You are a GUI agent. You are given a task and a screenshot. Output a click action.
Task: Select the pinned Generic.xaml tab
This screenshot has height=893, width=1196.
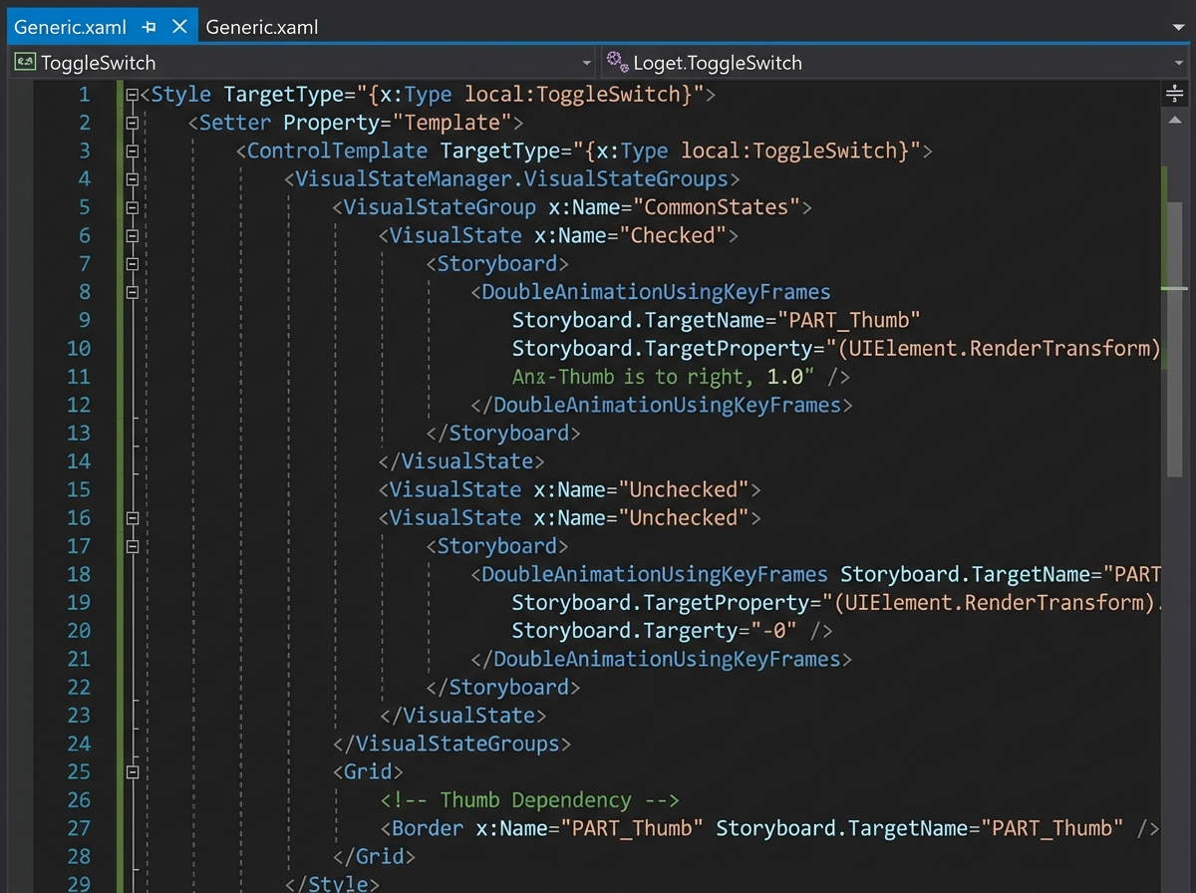point(70,27)
